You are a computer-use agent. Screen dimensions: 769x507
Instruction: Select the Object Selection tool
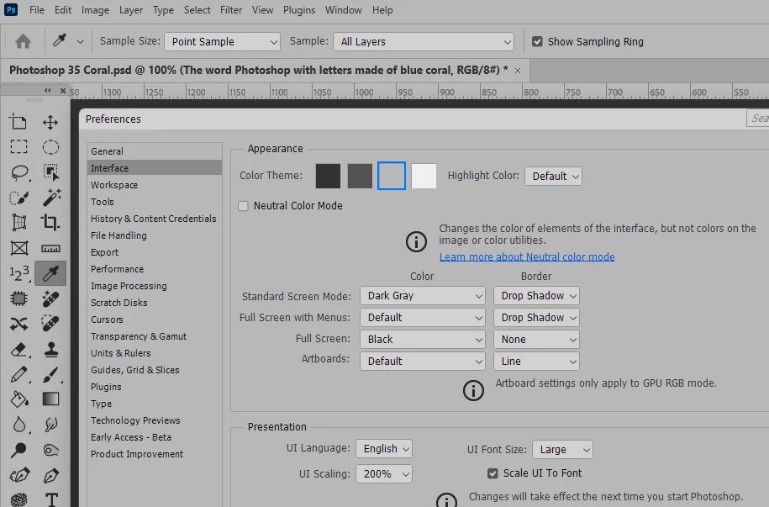(x=50, y=172)
